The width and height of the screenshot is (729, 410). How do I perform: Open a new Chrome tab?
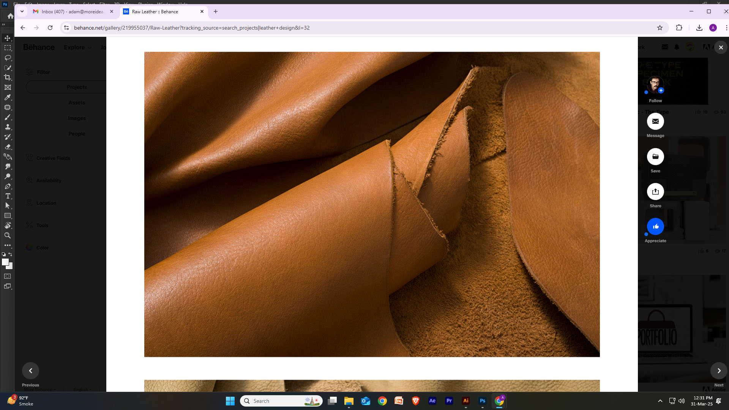[x=216, y=11]
